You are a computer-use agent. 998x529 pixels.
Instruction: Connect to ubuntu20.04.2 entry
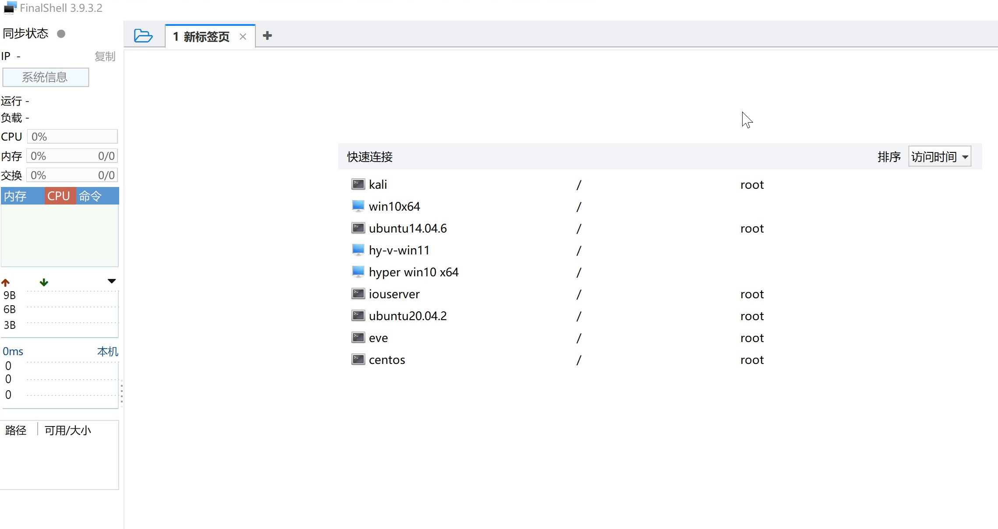408,316
